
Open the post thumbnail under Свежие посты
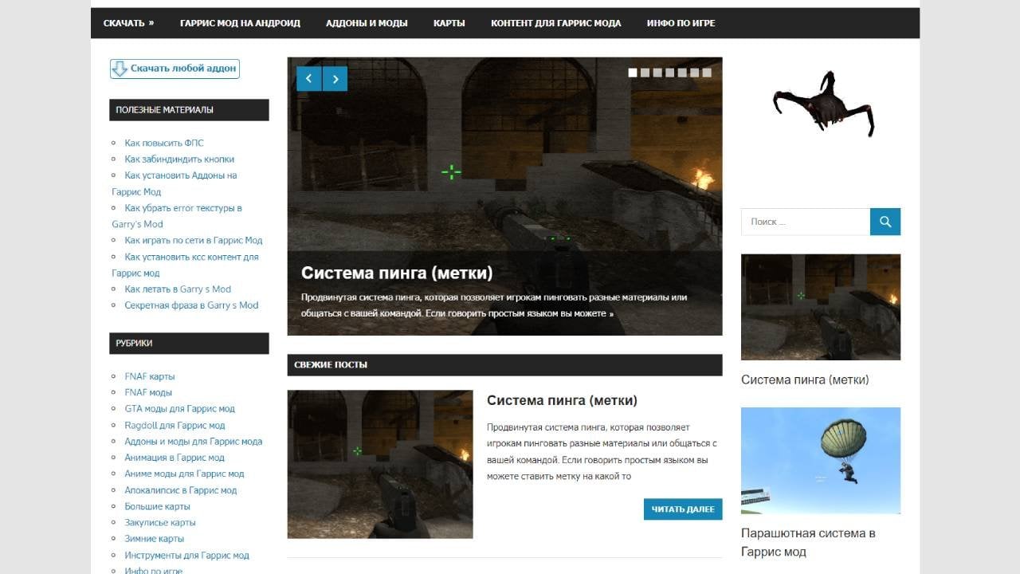[x=380, y=464]
